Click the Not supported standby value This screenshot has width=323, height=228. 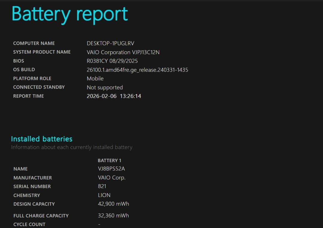[x=105, y=87]
